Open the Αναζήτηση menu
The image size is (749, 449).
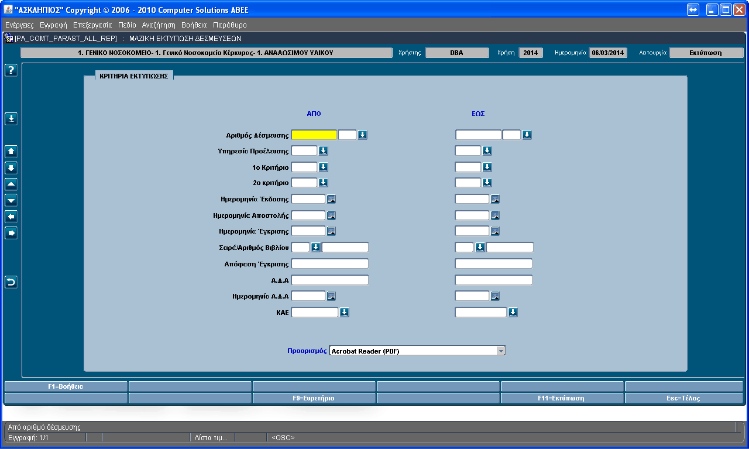click(x=159, y=25)
